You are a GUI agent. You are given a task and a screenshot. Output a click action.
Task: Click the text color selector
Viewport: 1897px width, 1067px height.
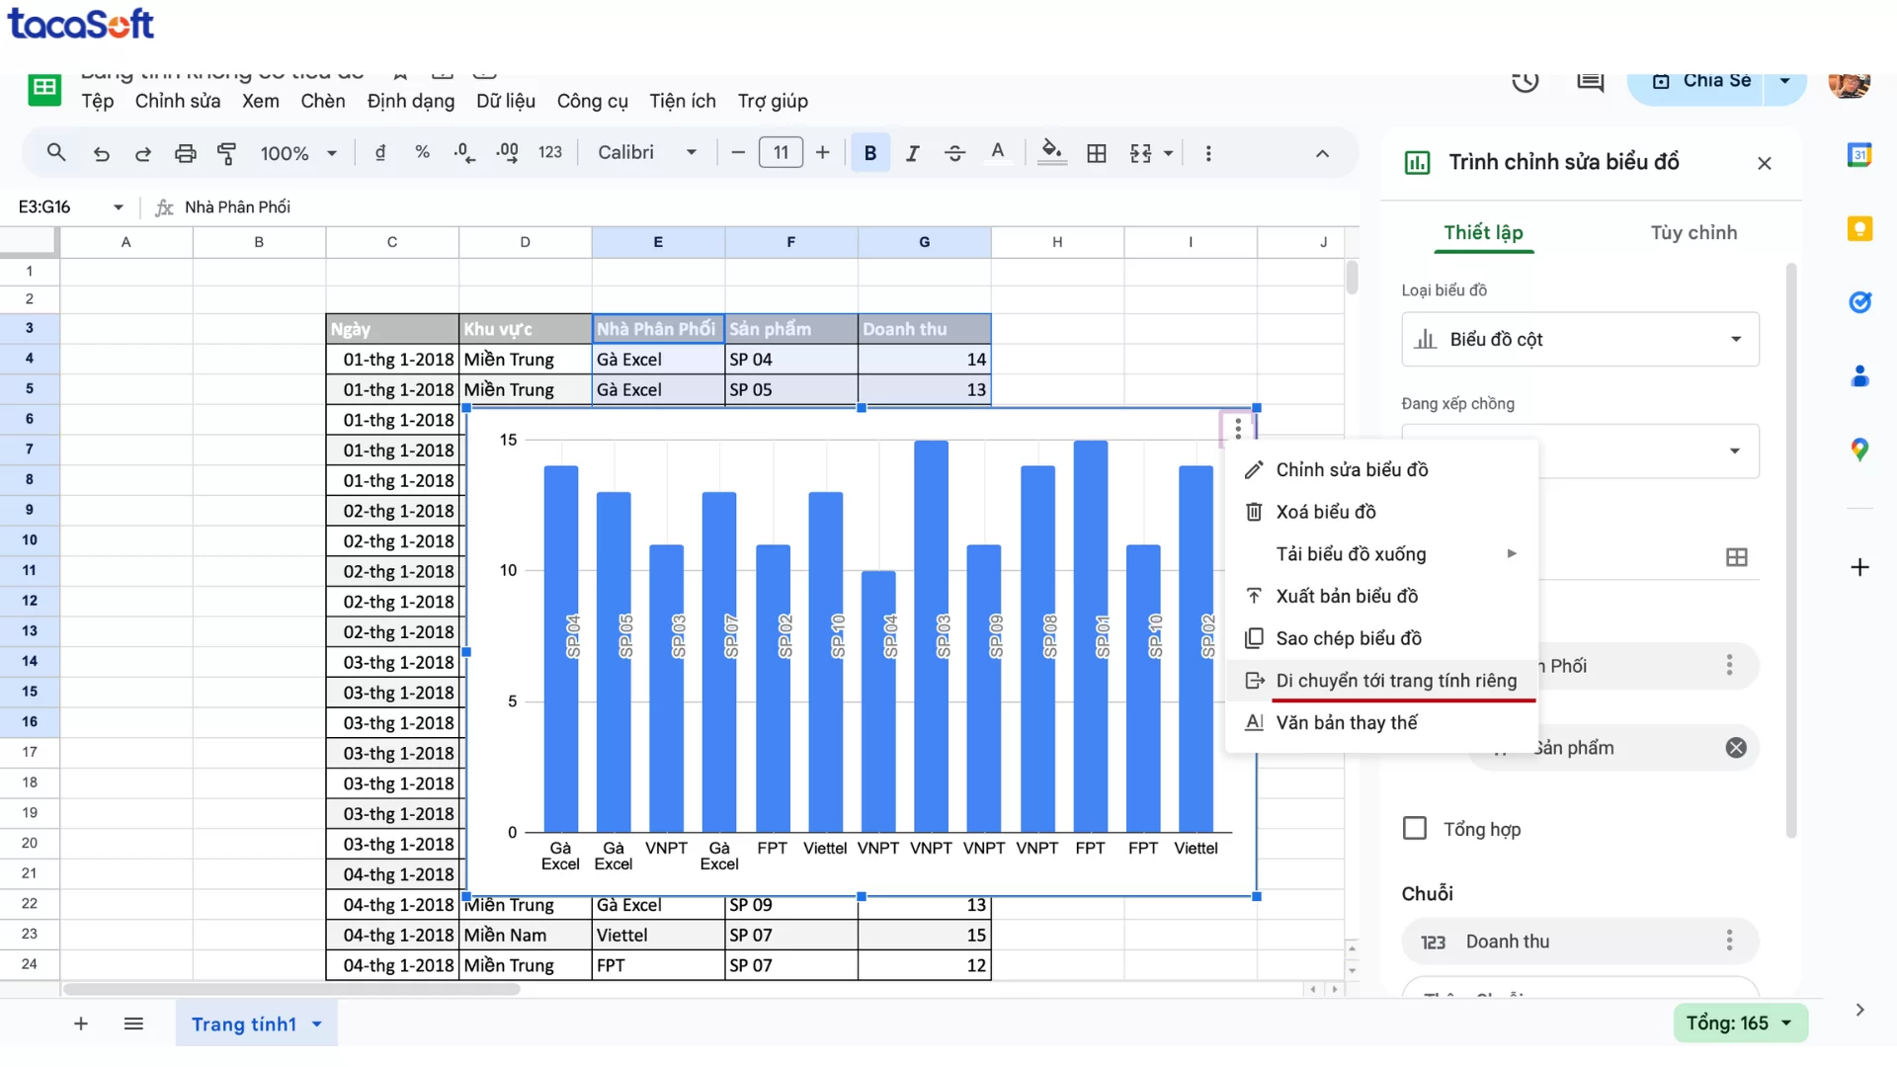pyautogui.click(x=998, y=153)
